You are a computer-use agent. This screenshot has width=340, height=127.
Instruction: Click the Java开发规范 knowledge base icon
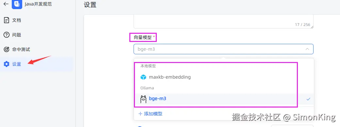pyautogui.click(x=17, y=4)
